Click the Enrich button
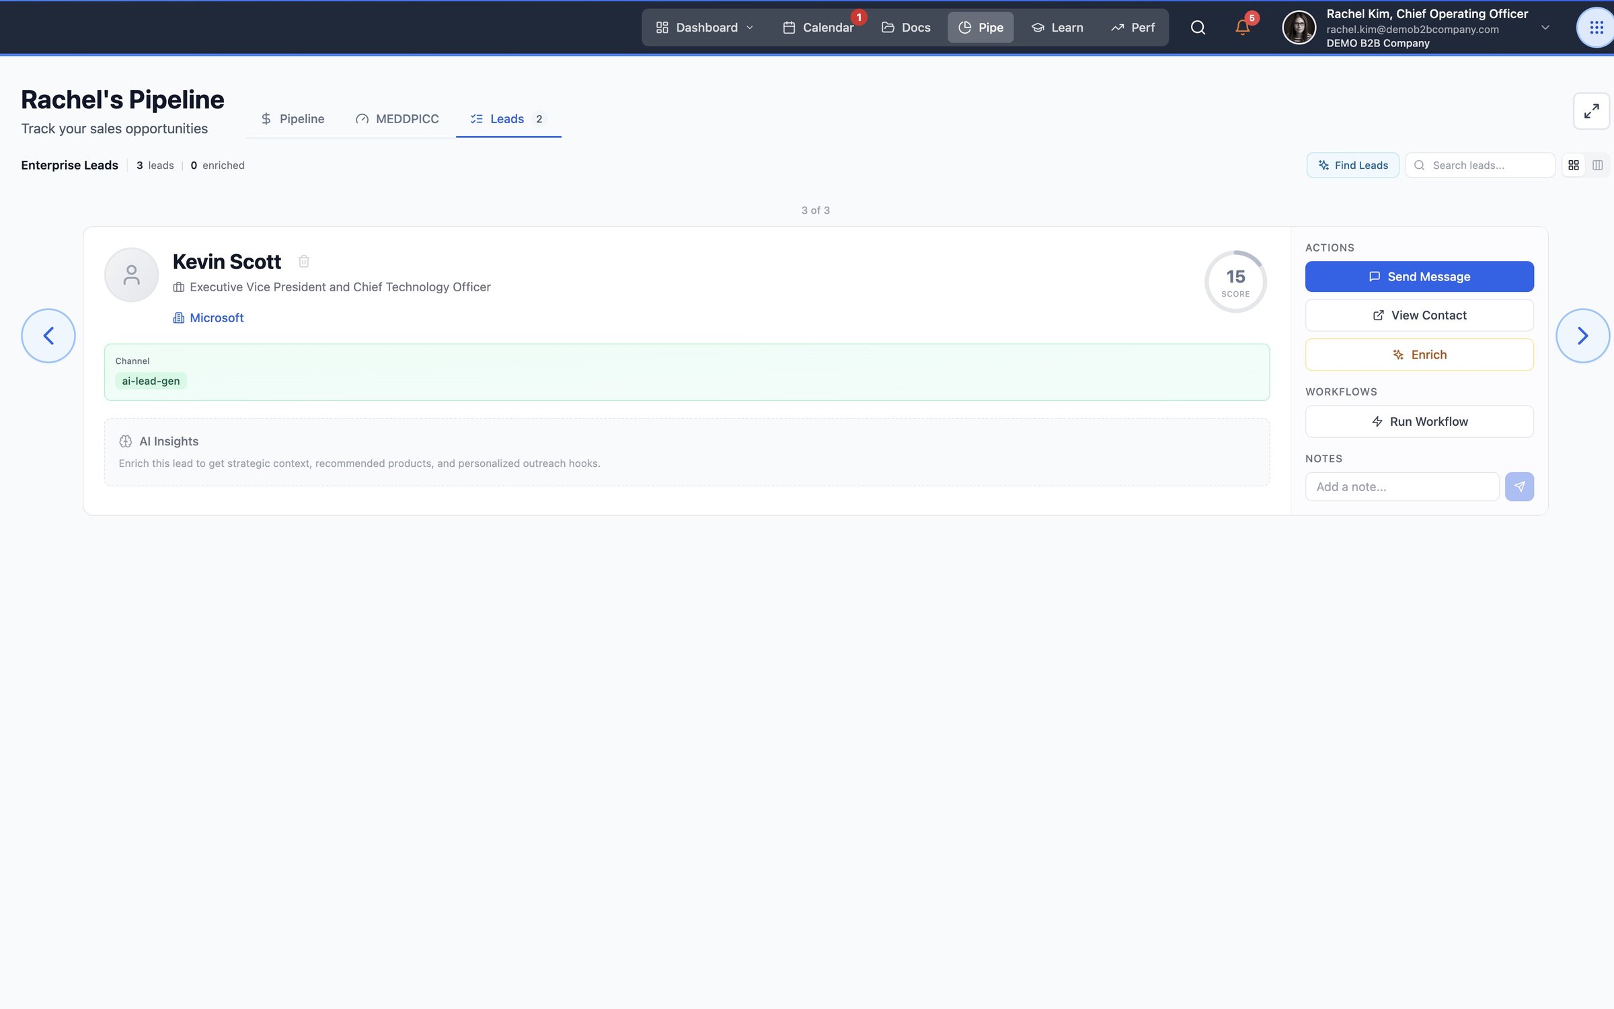The image size is (1614, 1009). (x=1419, y=354)
